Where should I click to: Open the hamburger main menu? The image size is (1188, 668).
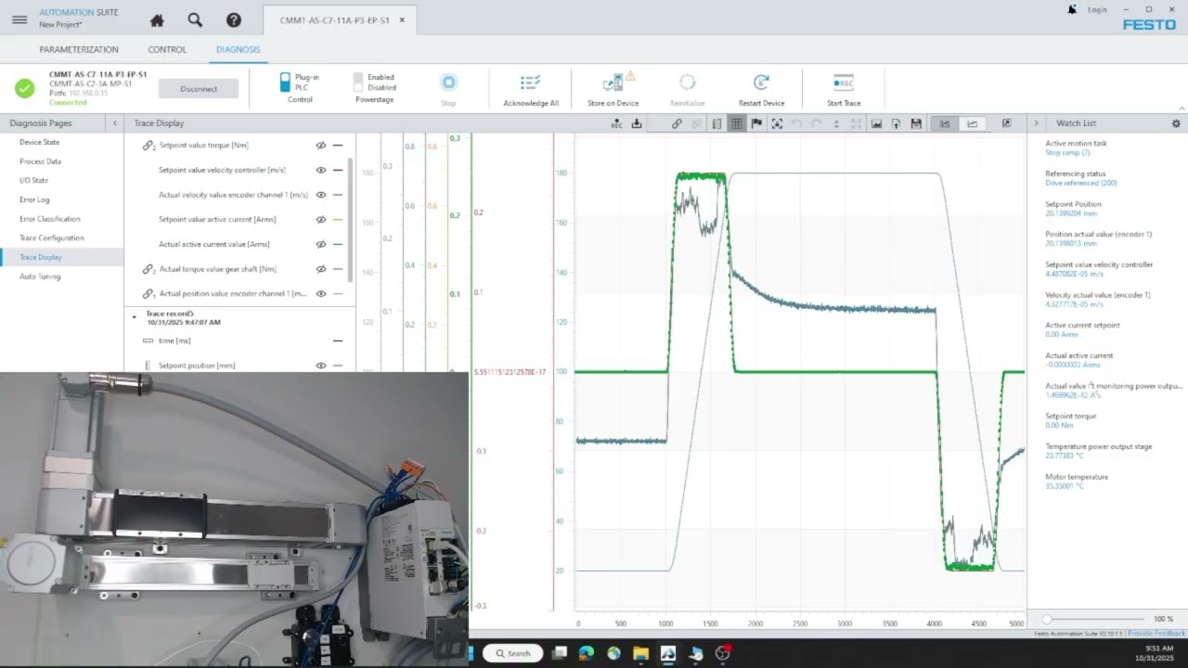tap(19, 19)
